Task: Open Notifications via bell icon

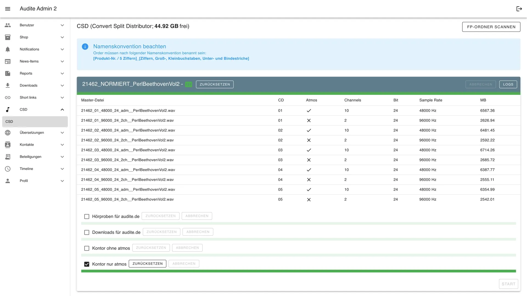Action: pyautogui.click(x=8, y=49)
